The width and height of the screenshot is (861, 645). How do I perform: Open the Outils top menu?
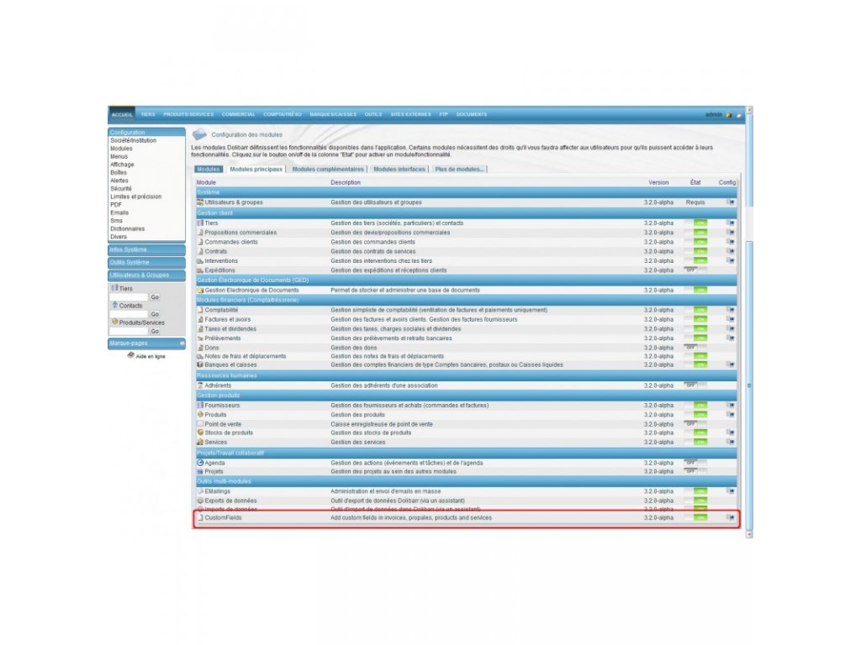pos(373,114)
